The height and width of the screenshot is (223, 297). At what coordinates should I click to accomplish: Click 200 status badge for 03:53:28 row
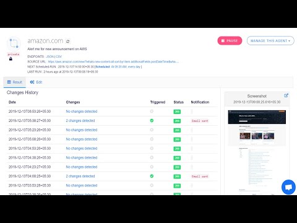pos(177,186)
